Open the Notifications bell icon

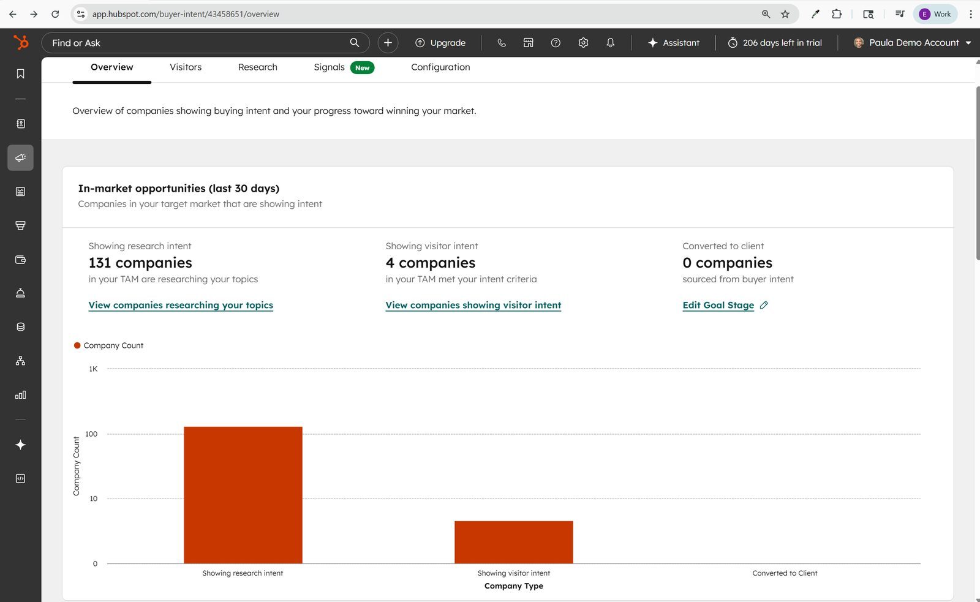611,42
